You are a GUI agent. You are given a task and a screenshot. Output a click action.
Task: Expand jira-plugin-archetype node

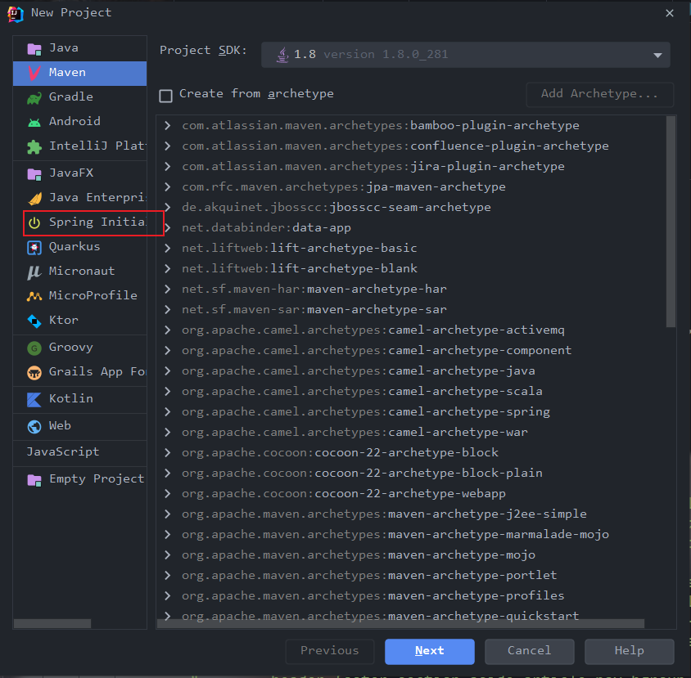tap(168, 166)
